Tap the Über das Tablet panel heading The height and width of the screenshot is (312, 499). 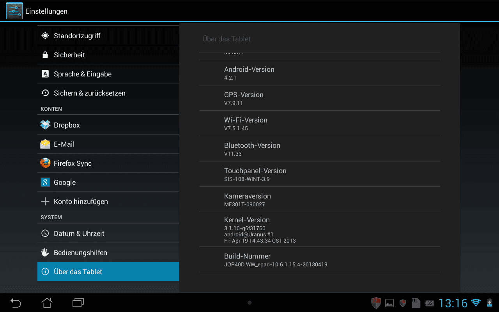click(x=226, y=39)
